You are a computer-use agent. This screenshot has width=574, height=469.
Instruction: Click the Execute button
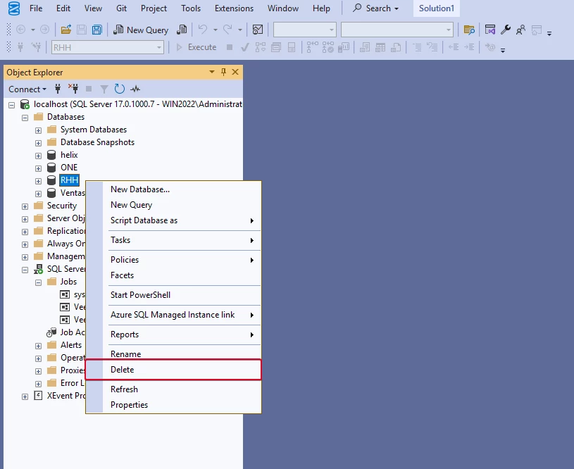(x=196, y=47)
